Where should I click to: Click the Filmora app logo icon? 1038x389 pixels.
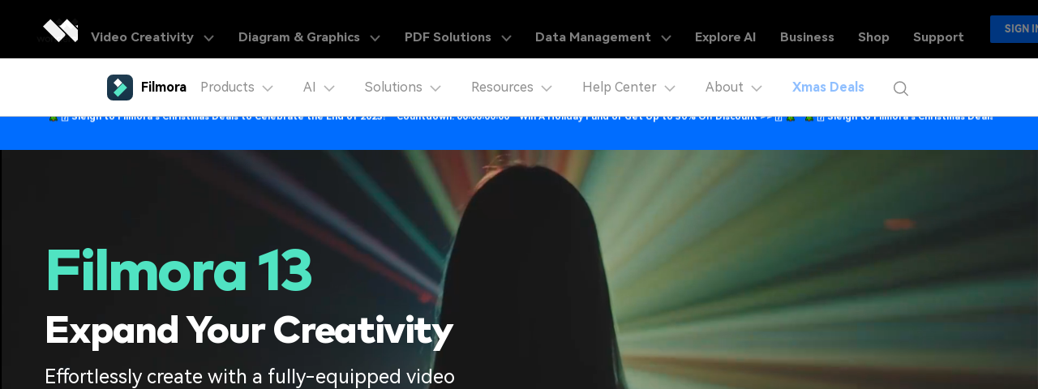pos(120,88)
